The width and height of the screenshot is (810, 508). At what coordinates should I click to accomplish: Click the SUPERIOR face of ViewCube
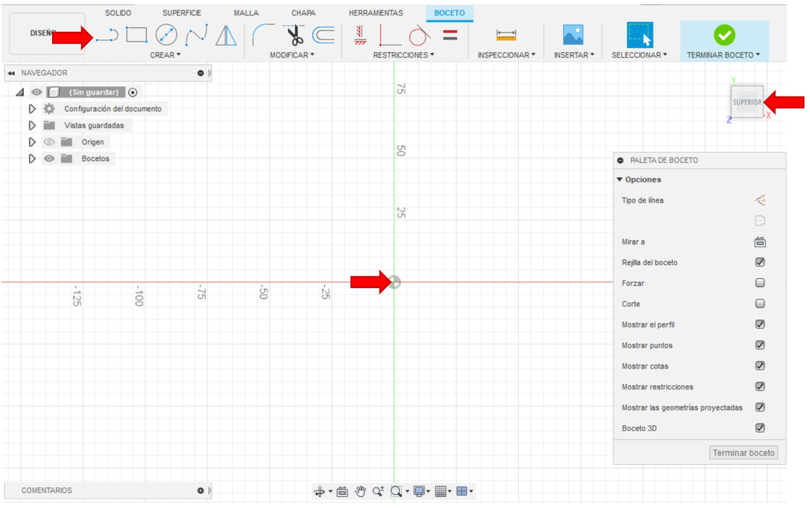click(x=747, y=102)
